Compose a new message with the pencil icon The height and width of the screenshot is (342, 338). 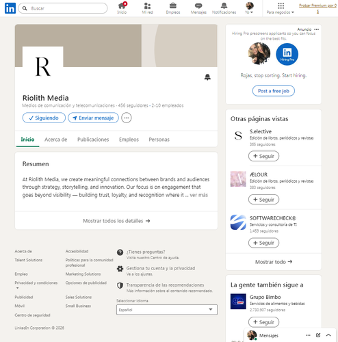click(318, 335)
